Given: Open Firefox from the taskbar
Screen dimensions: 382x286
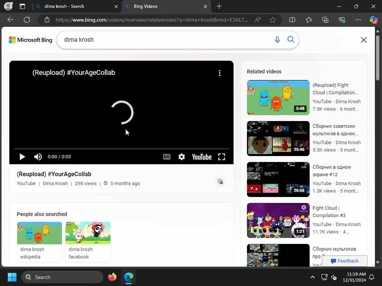Looking at the screenshot, I should tap(112, 277).
